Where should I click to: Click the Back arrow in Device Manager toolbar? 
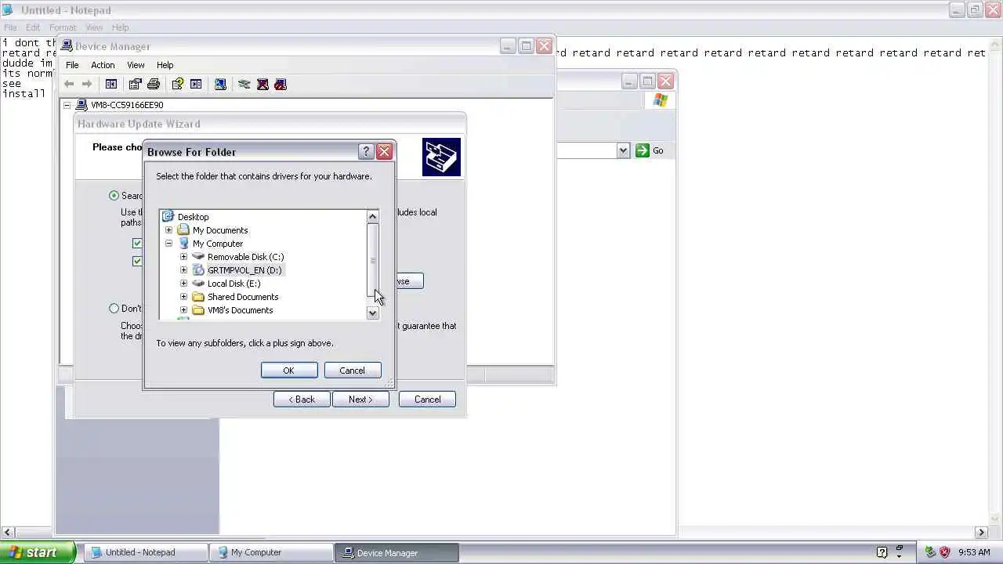[x=69, y=84]
